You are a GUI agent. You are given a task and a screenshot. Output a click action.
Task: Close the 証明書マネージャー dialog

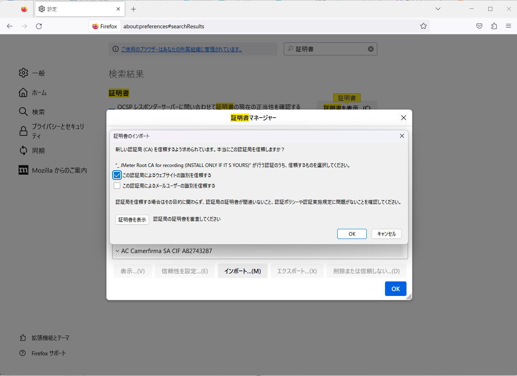[403, 118]
